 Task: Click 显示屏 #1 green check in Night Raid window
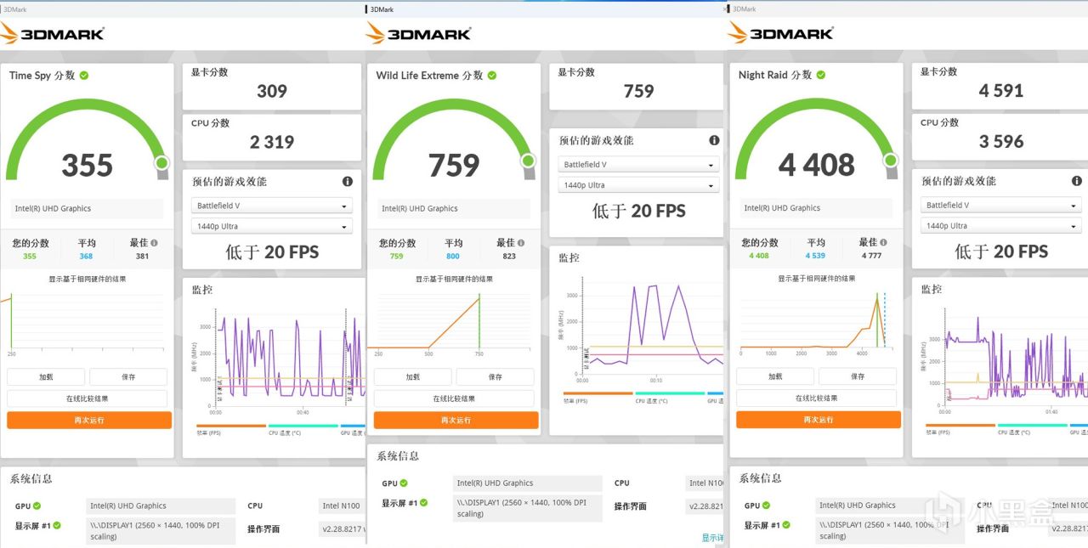tap(786, 525)
